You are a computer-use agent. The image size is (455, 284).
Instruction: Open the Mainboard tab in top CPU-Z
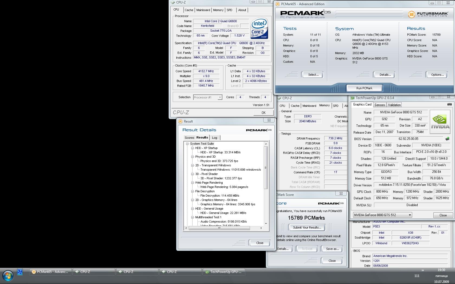click(203, 10)
